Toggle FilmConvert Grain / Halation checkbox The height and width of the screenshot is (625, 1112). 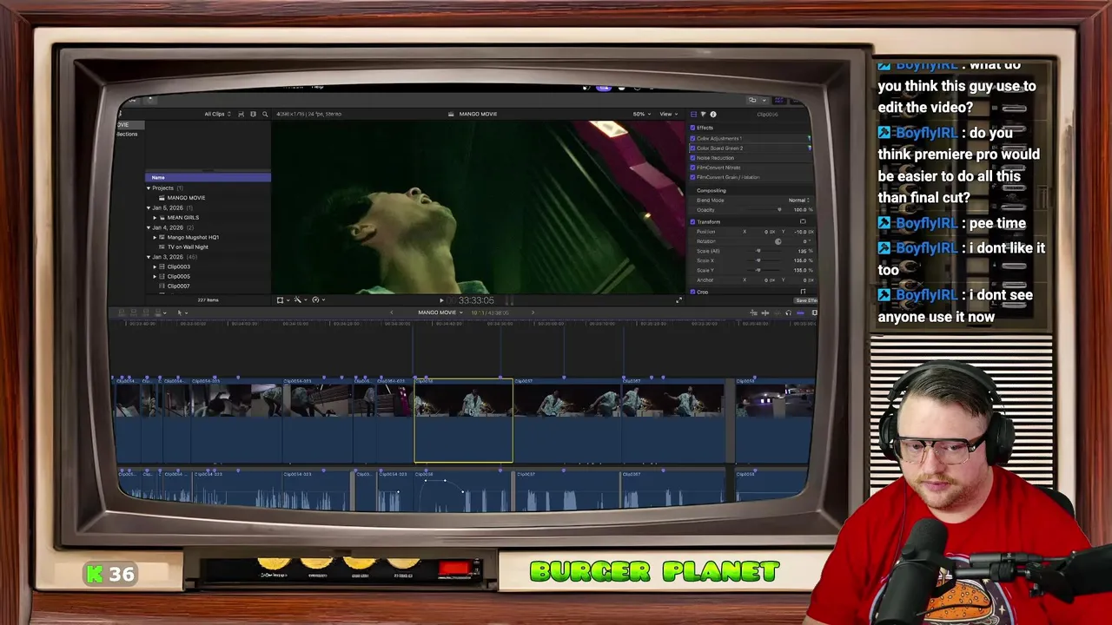click(692, 177)
